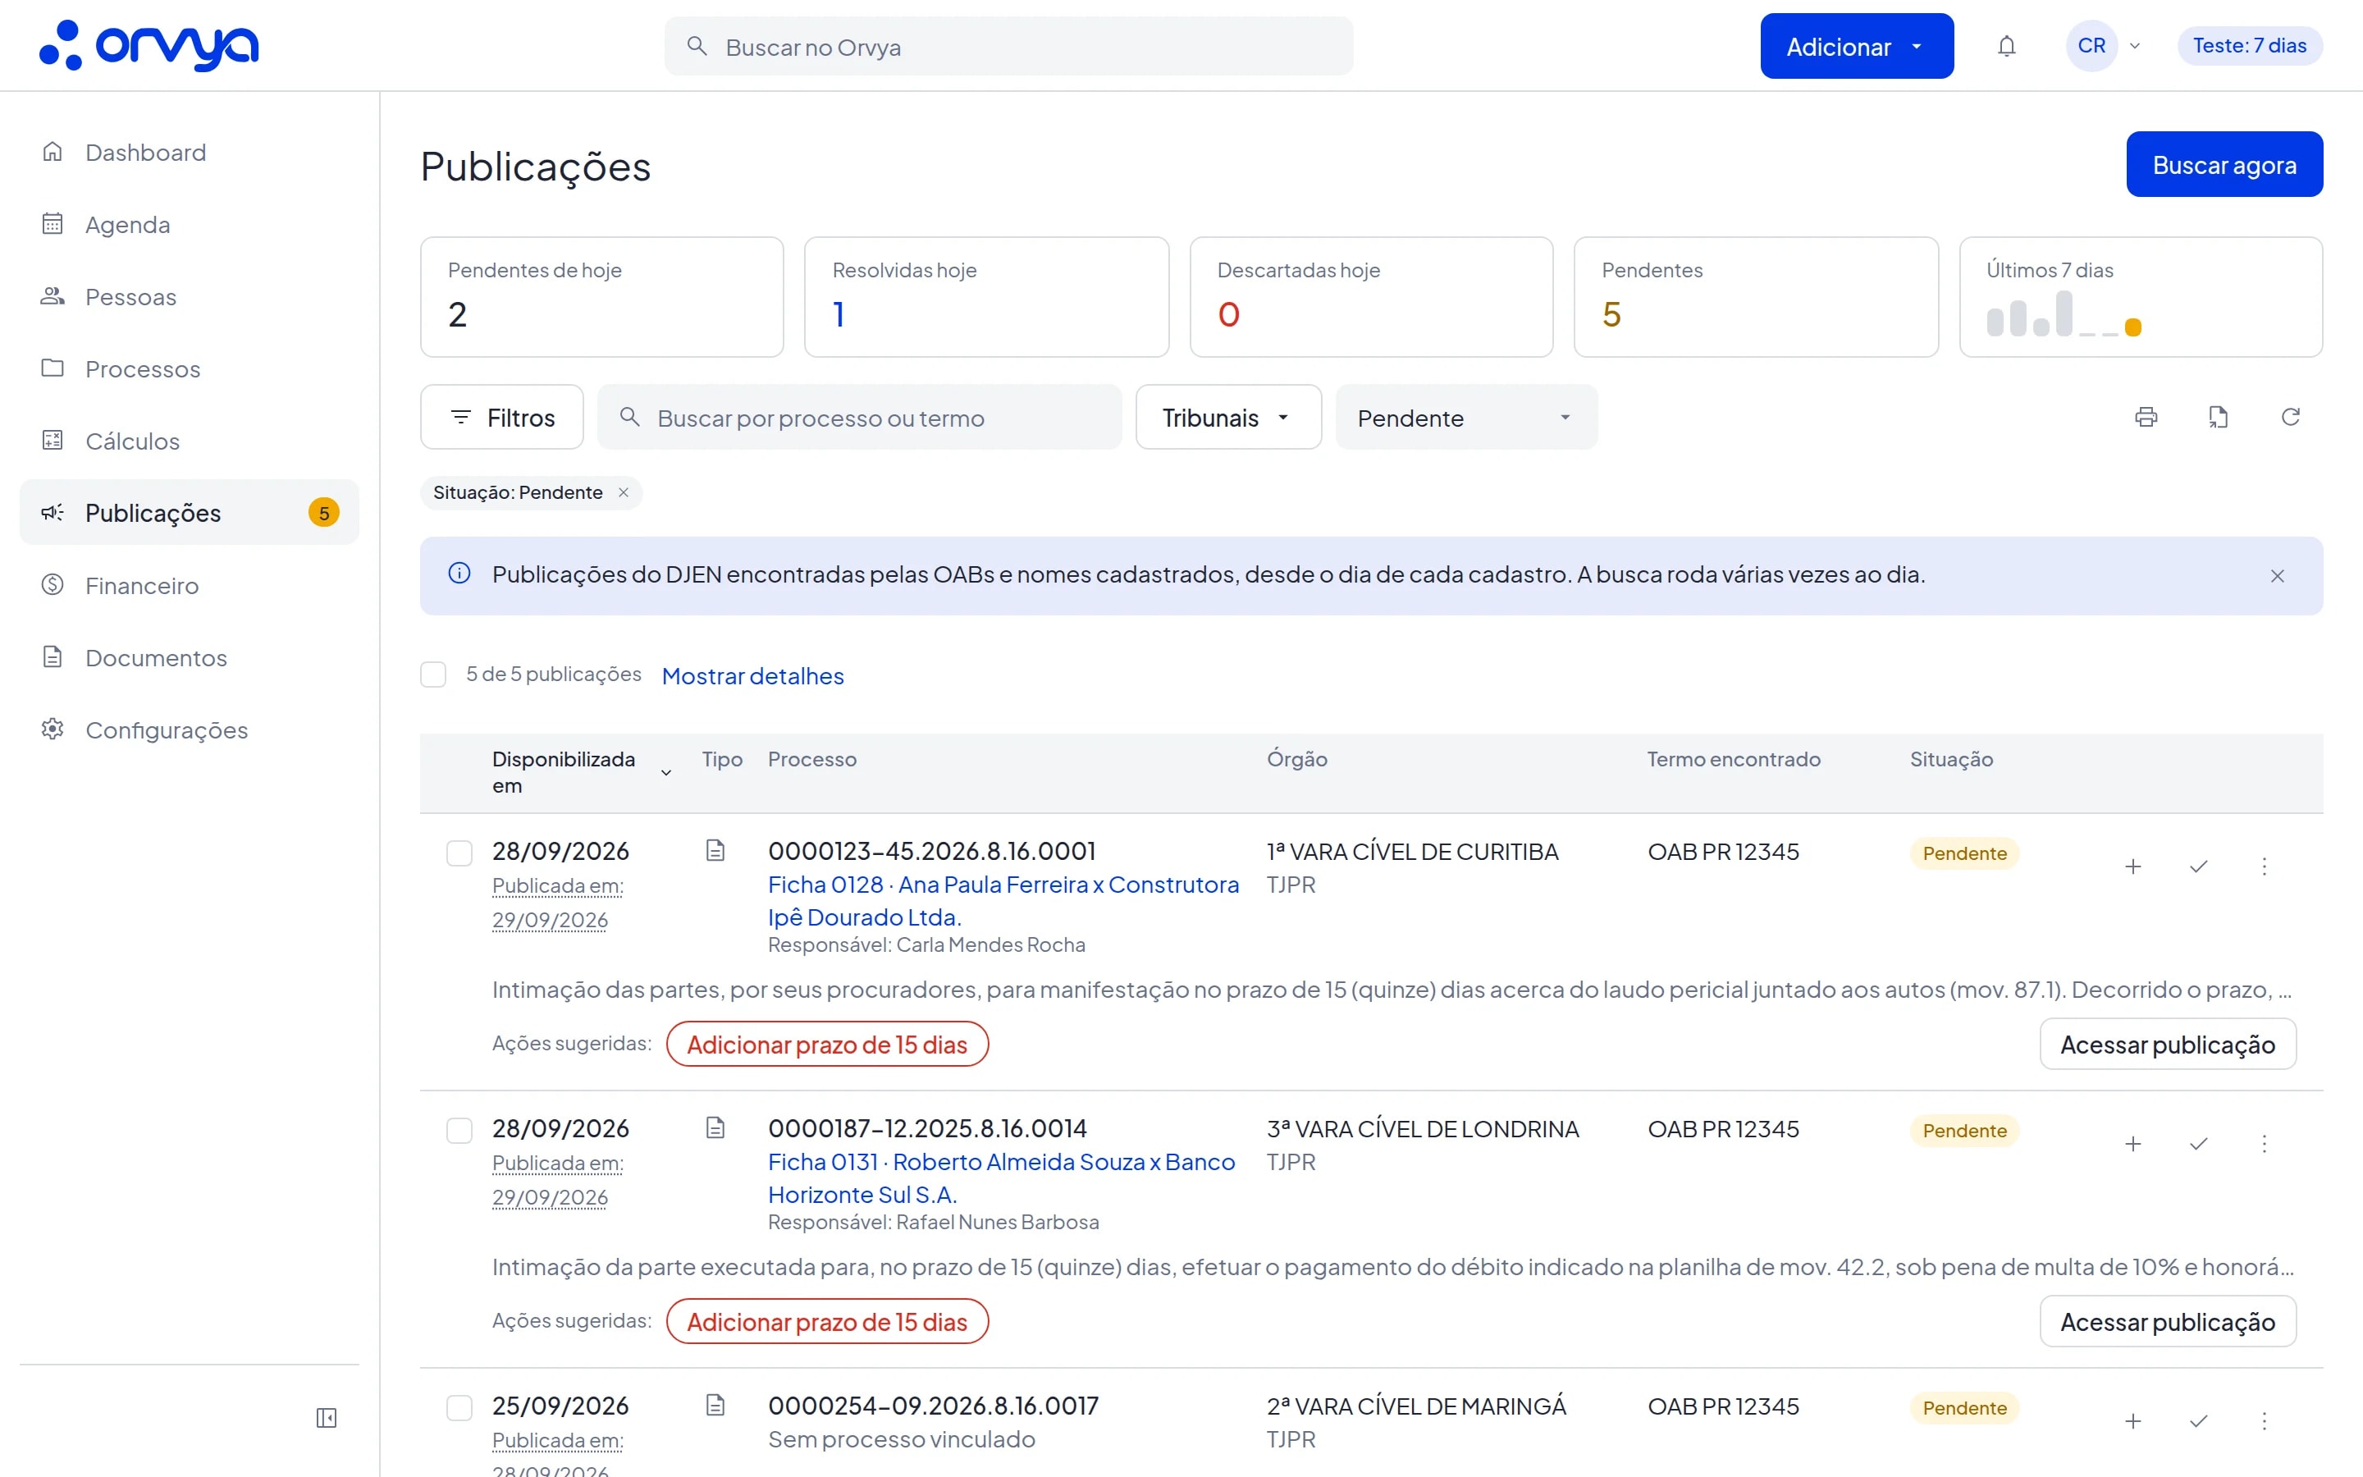Dismiss the DJEN info banner
The width and height of the screenshot is (2363, 1477).
tap(2277, 575)
